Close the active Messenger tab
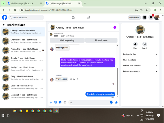 click(x=79, y=3)
